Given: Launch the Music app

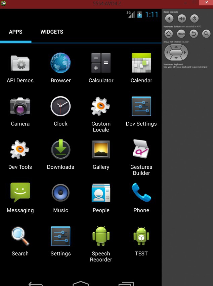Looking at the screenshot, I should point(60,198).
